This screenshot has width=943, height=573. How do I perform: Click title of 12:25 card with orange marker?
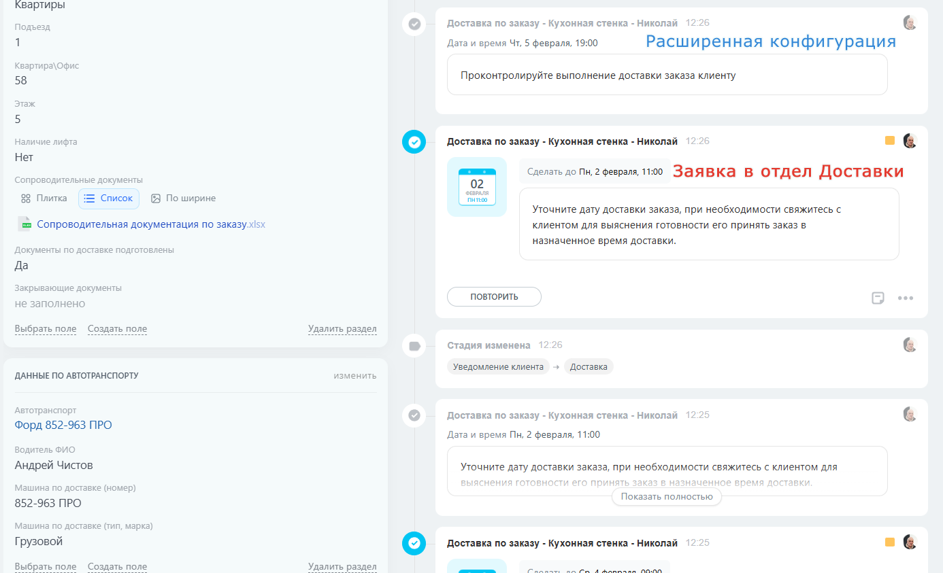click(562, 543)
